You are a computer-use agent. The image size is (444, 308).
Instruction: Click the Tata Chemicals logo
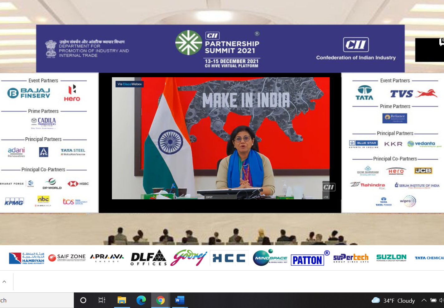point(429,258)
